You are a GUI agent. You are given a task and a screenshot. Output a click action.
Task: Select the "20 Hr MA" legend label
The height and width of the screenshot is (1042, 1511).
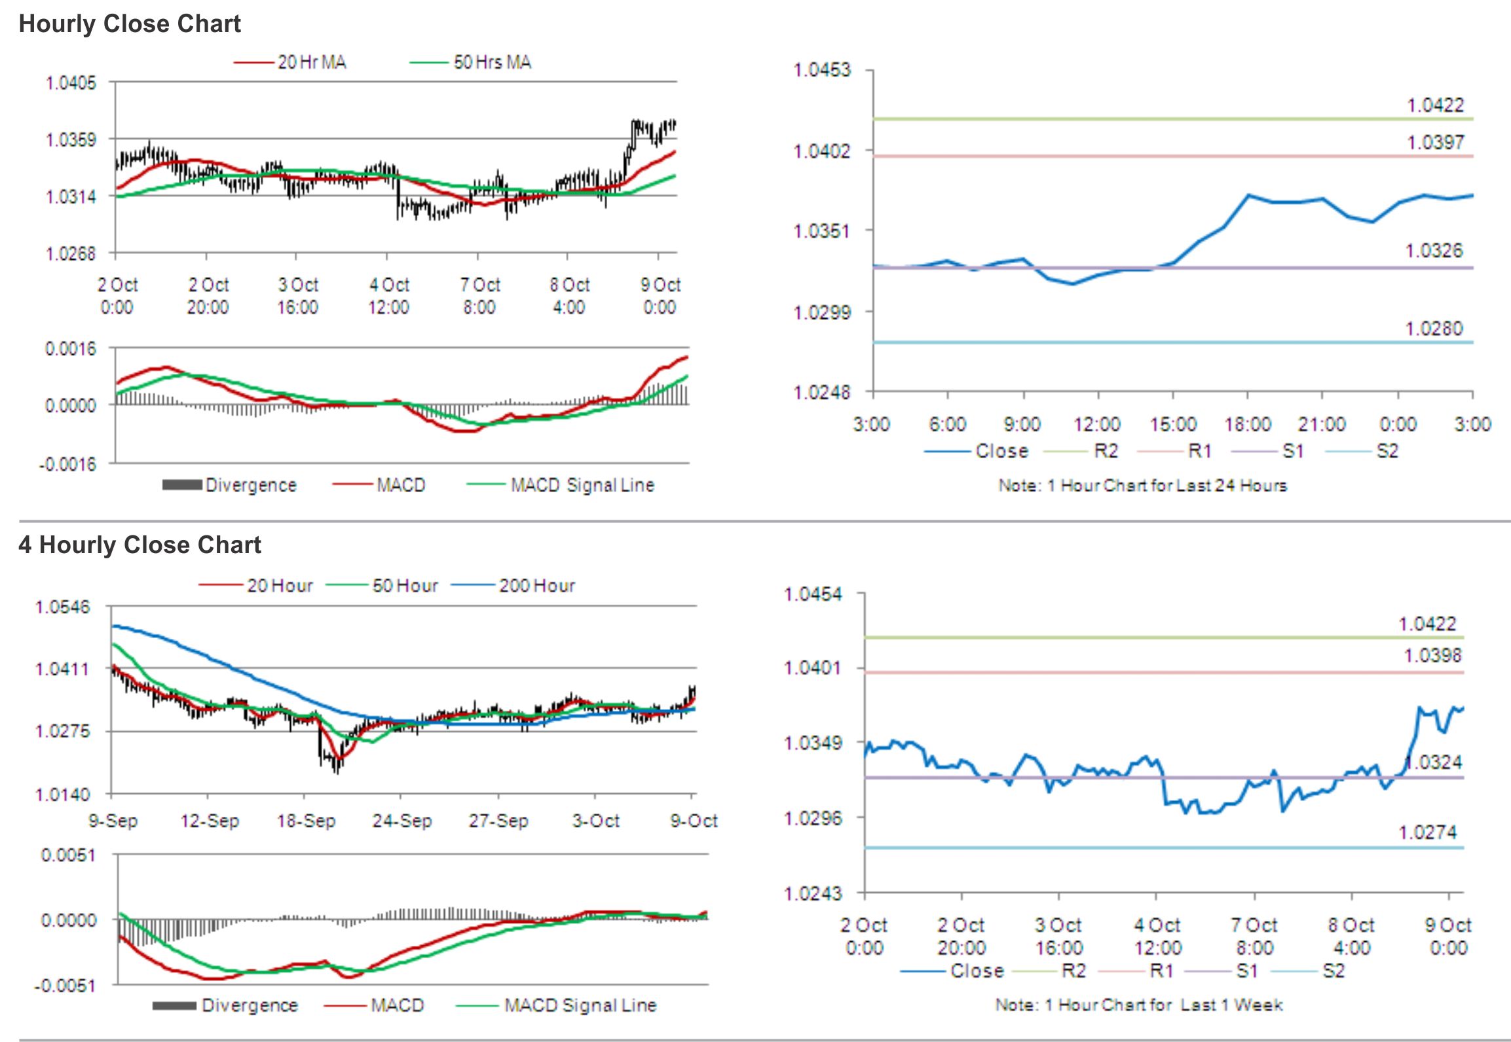tap(312, 62)
